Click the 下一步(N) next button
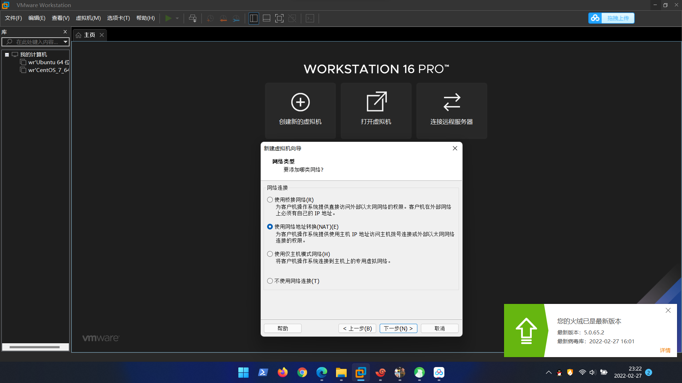This screenshot has height=383, width=682. (x=398, y=328)
